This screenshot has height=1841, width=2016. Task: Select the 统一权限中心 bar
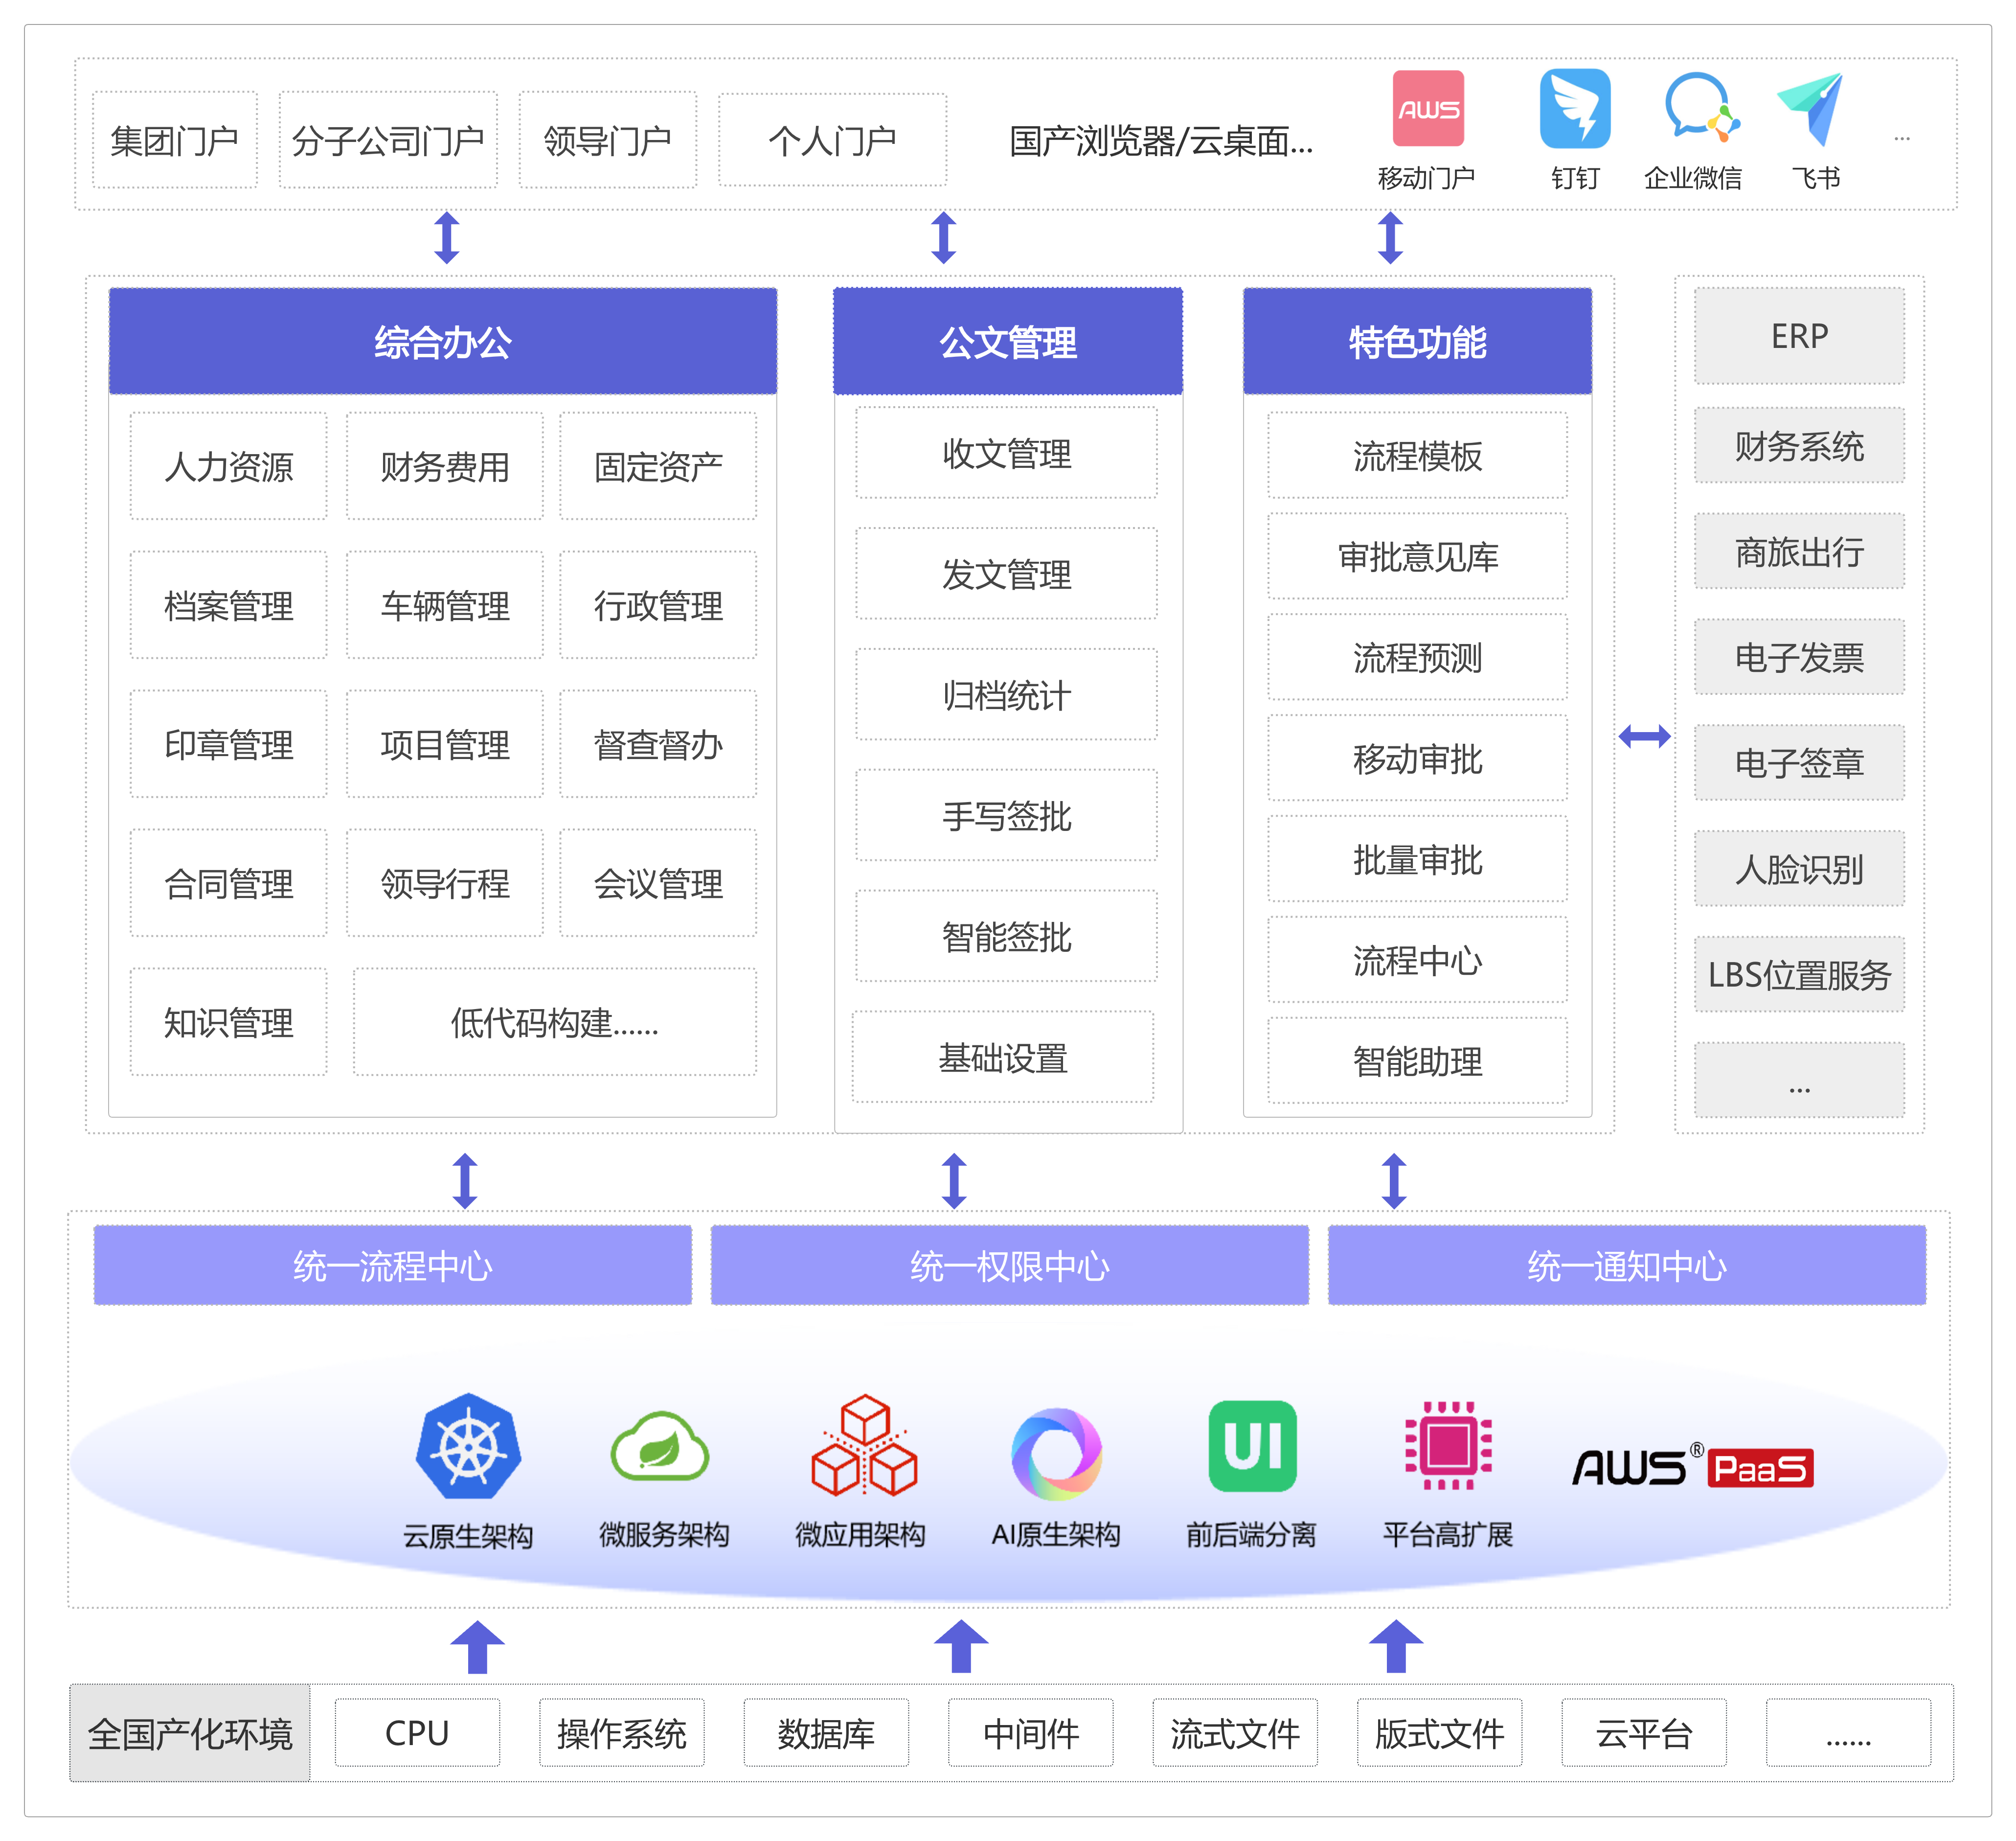pyautogui.click(x=1010, y=1266)
